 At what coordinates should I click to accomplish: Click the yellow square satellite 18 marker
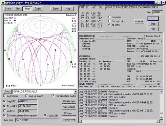(x=9, y=59)
